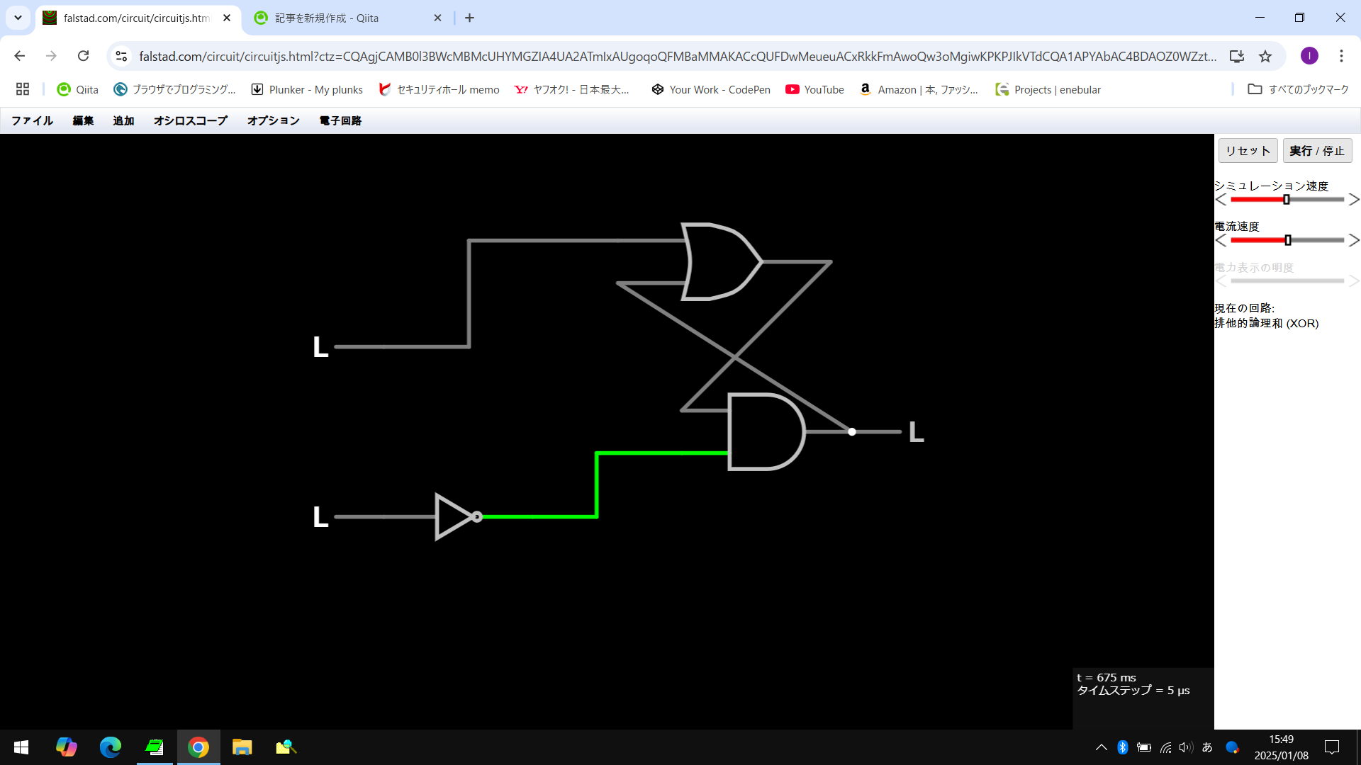Open File Explorer from taskbar
The width and height of the screenshot is (1361, 765).
[242, 747]
